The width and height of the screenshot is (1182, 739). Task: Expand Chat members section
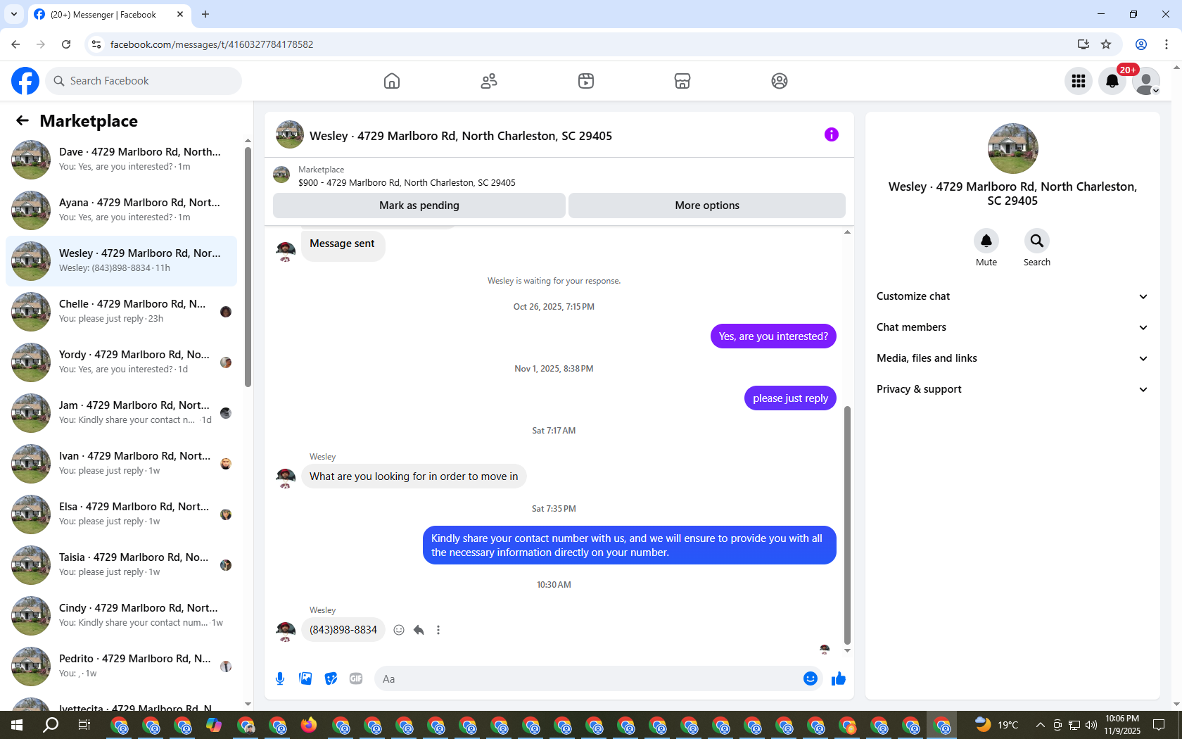click(x=1012, y=327)
